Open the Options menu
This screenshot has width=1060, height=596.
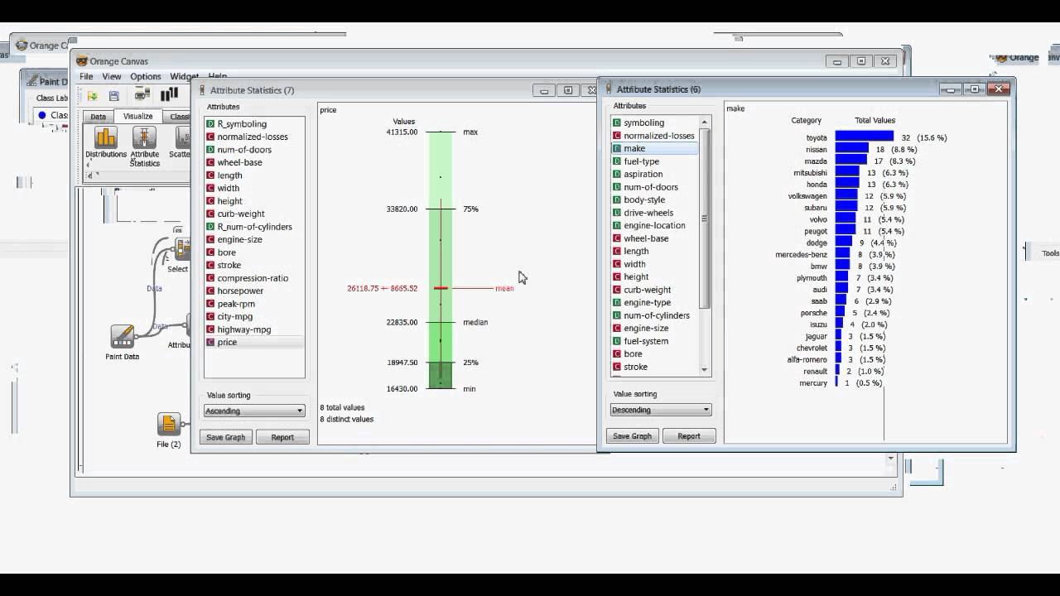(x=146, y=76)
